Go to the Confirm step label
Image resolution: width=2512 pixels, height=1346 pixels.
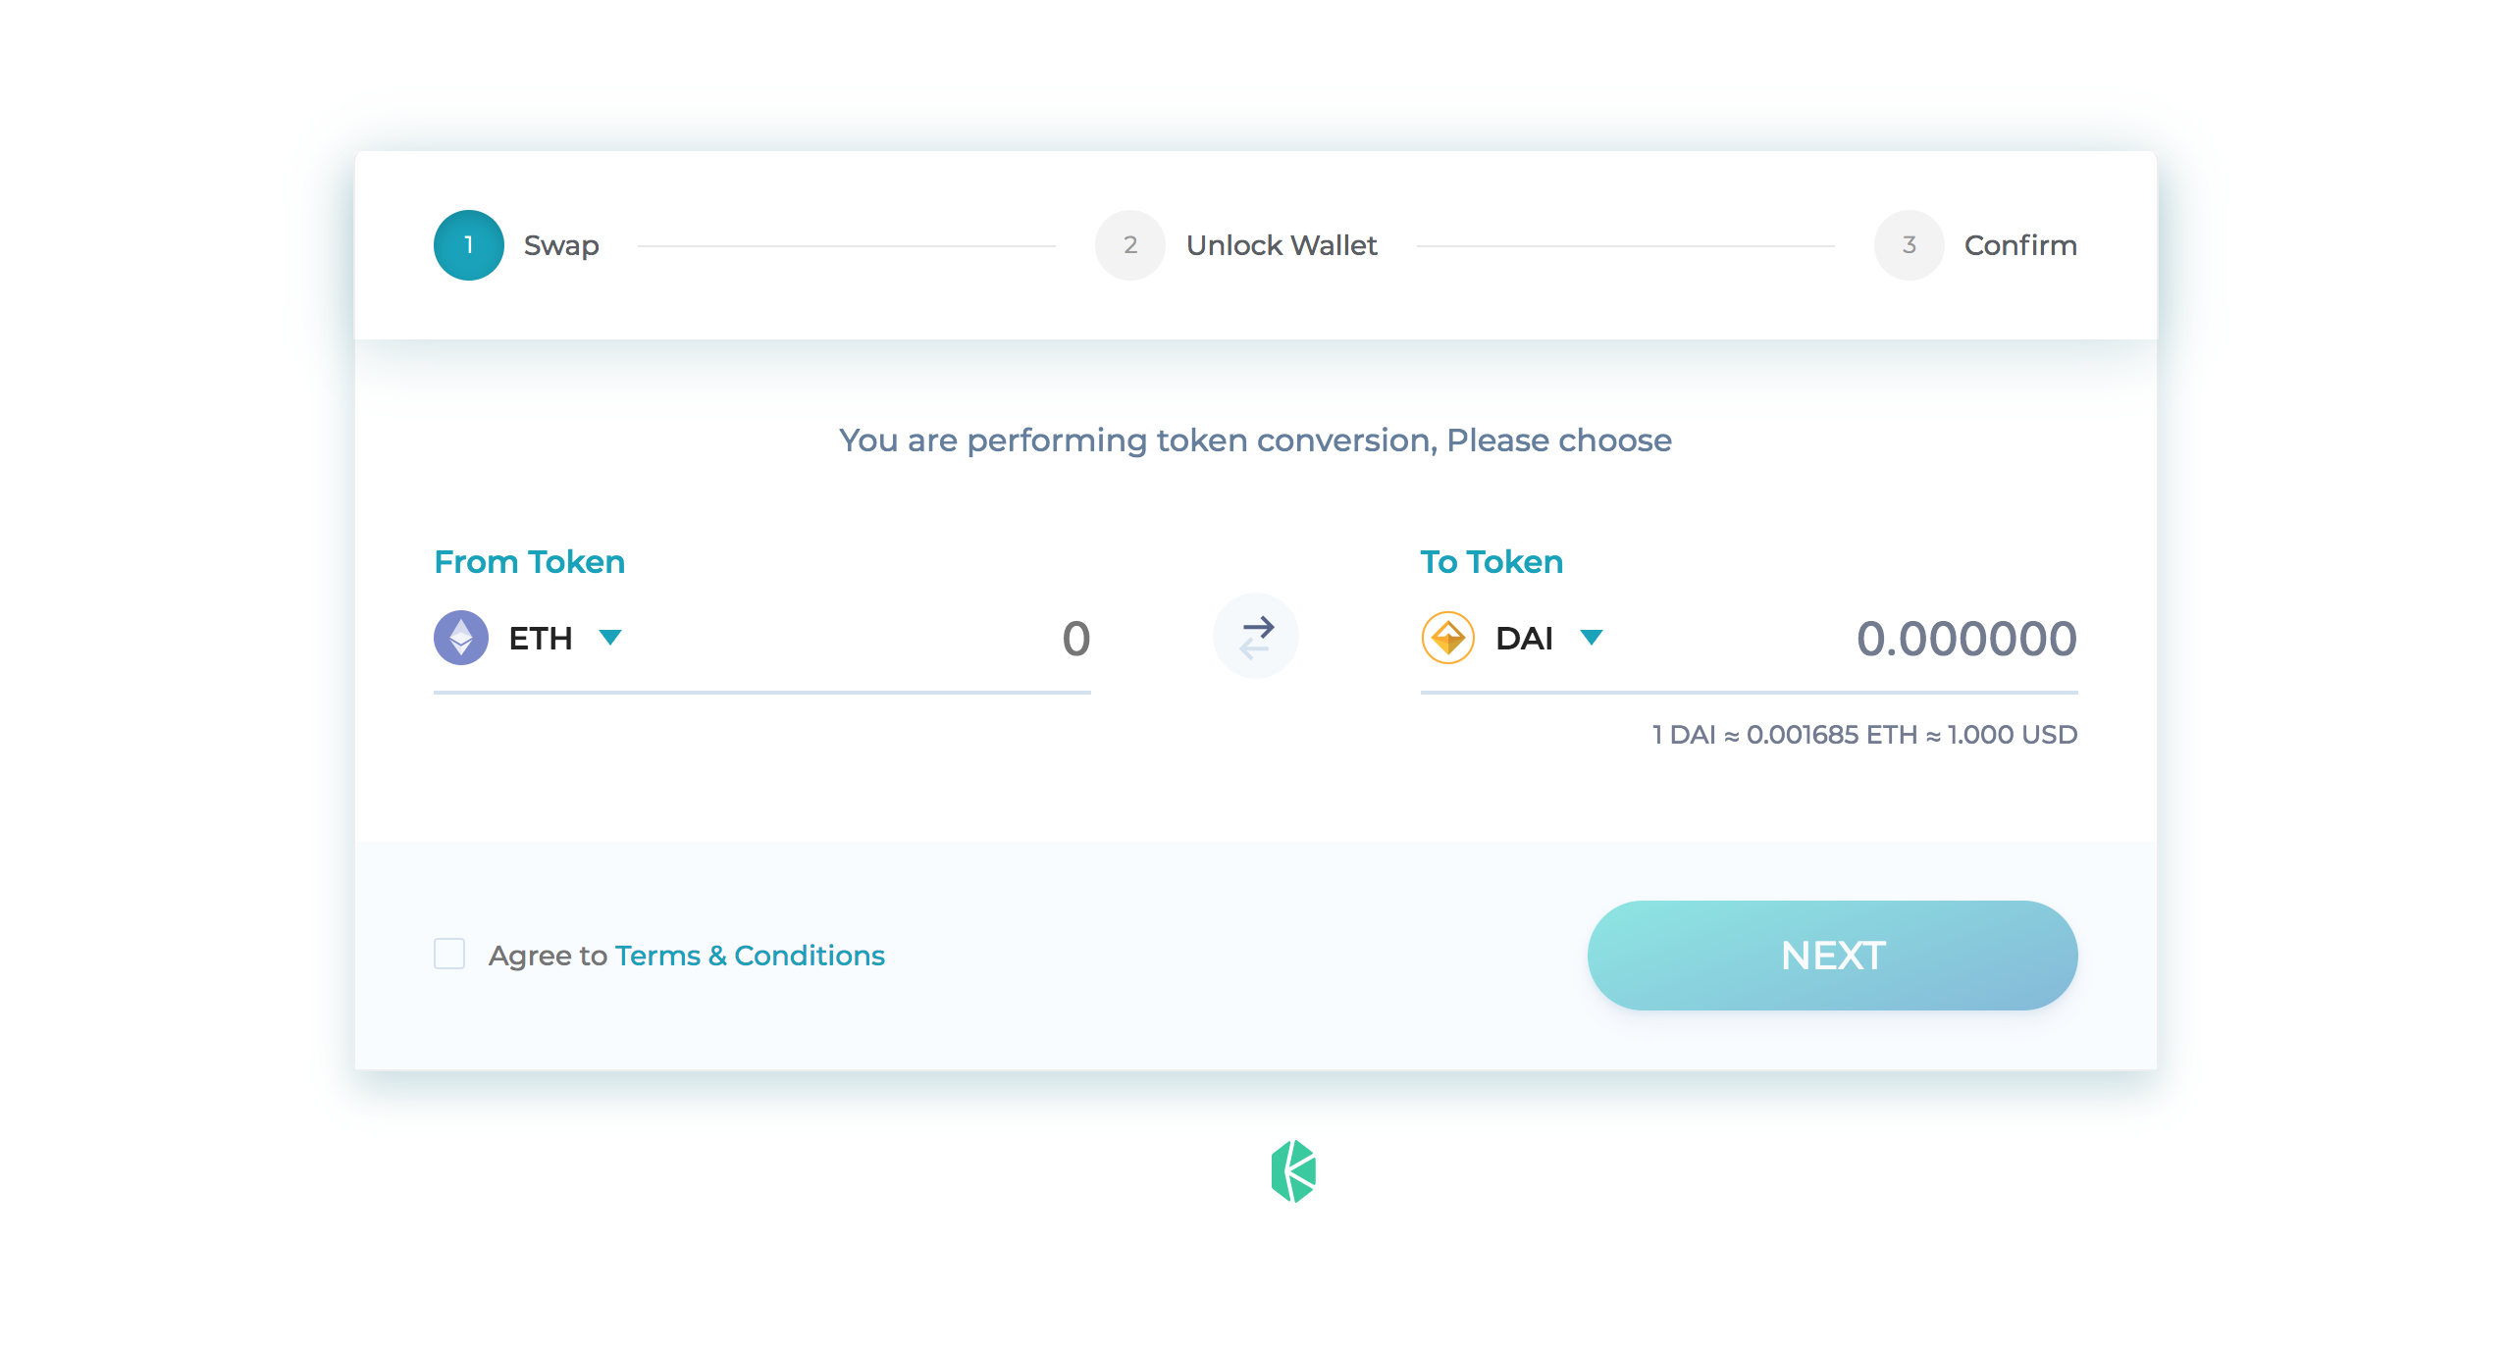point(2020,245)
